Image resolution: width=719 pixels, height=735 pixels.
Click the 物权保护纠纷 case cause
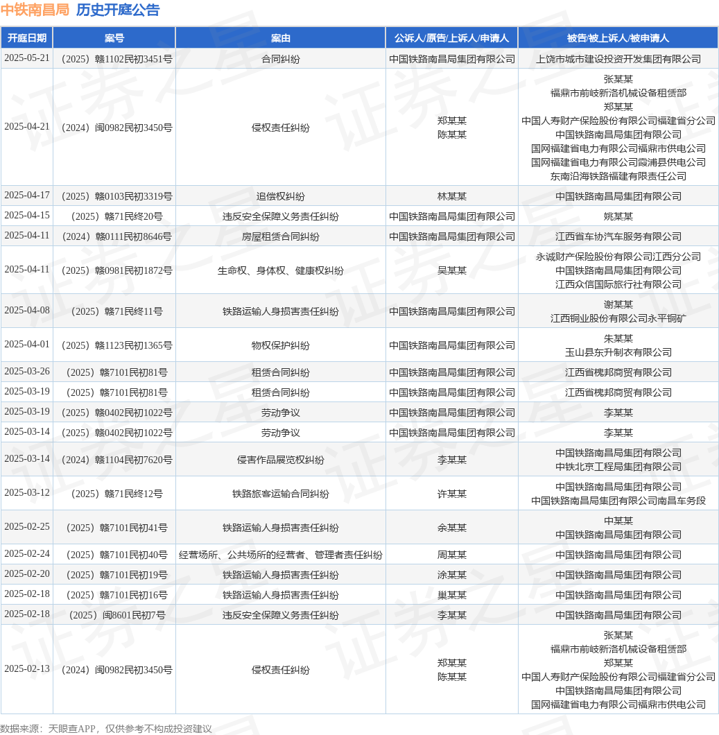(x=281, y=345)
